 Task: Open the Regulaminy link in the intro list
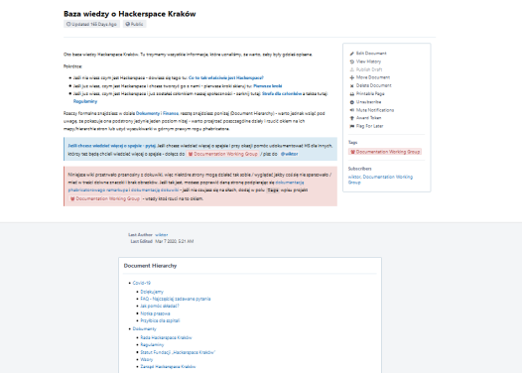click(85, 101)
